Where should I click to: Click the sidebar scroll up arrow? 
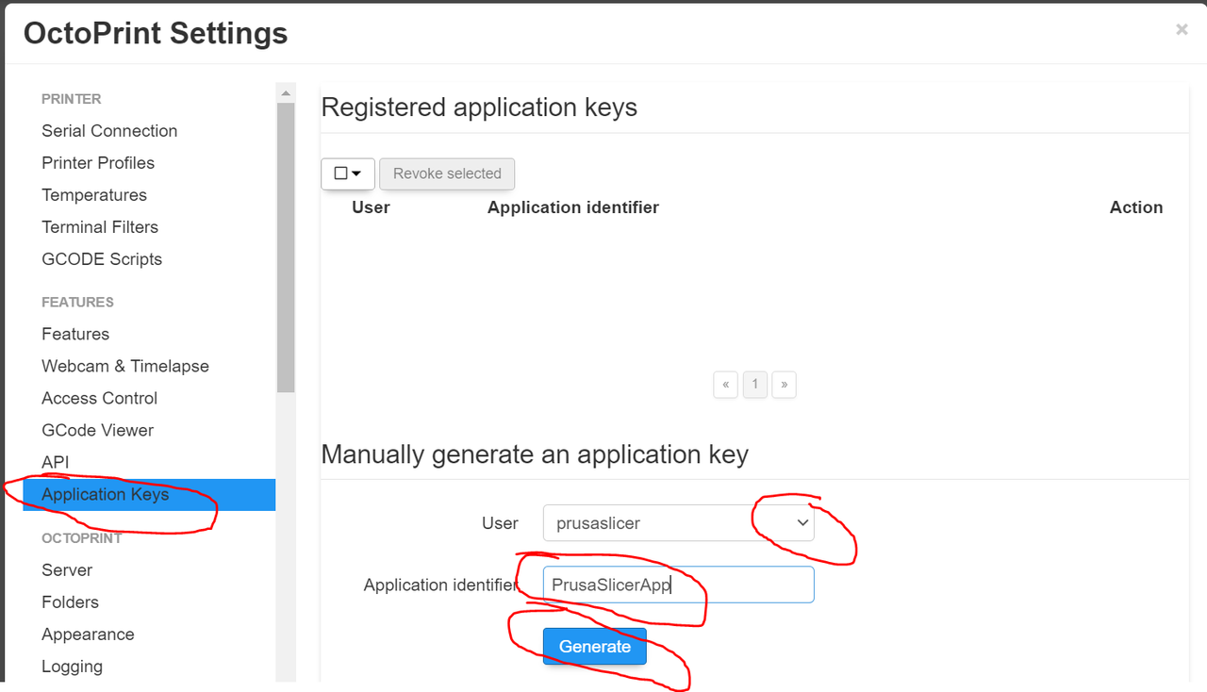(286, 92)
